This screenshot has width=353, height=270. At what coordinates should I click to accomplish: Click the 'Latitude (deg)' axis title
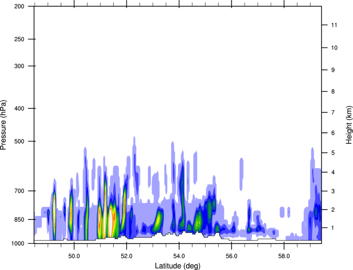[x=177, y=266]
